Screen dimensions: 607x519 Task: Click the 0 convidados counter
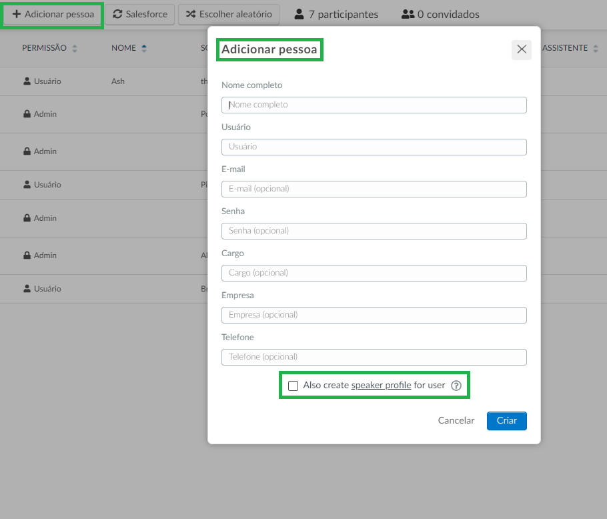440,14
